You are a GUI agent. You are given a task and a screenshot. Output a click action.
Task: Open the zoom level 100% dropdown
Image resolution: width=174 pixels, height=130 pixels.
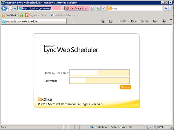(x=167, y=127)
